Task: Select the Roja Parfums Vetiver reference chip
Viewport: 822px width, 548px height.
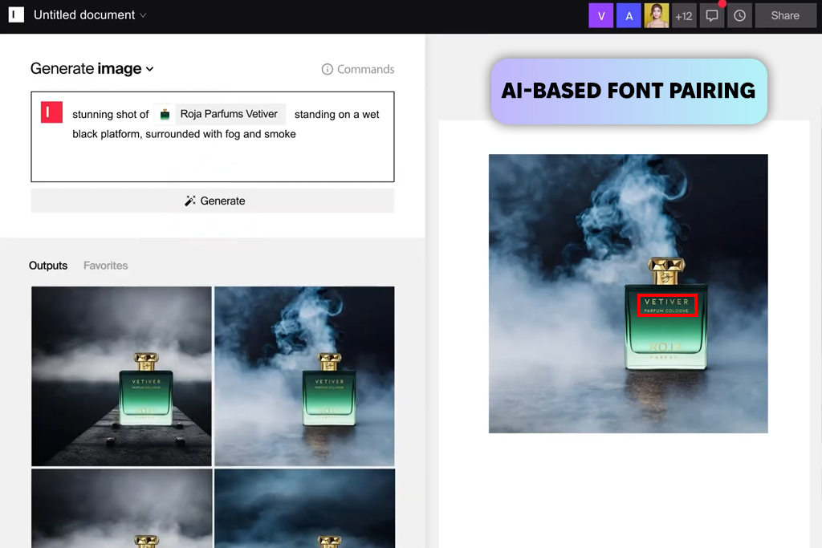Action: [220, 114]
